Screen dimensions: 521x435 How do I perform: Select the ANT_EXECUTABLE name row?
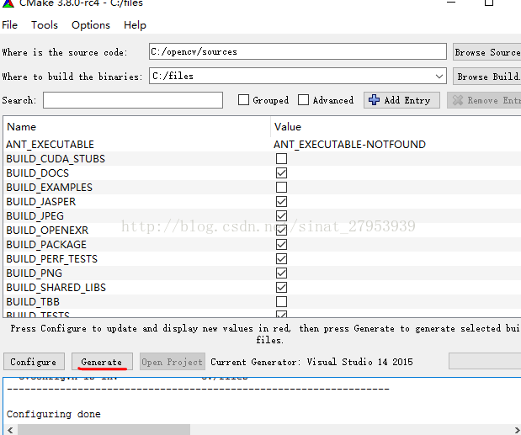pyautogui.click(x=50, y=145)
